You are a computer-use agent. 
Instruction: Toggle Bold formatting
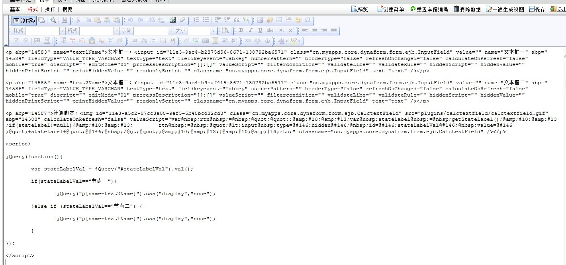241,30
